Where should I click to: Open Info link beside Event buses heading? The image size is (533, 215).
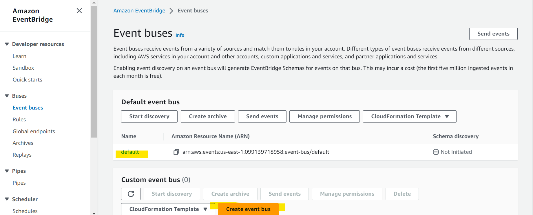click(180, 35)
